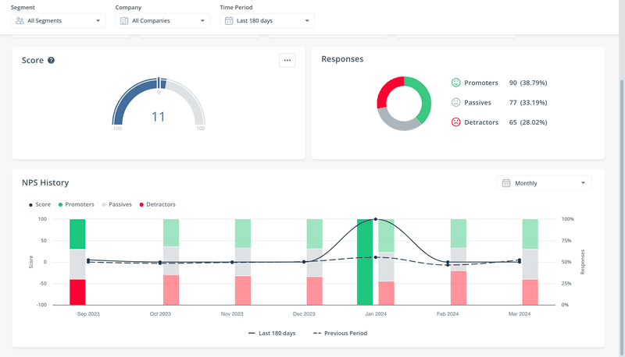Toggle the Passives legend item in NPS History
Screen dimensions: 625x357
point(116,204)
